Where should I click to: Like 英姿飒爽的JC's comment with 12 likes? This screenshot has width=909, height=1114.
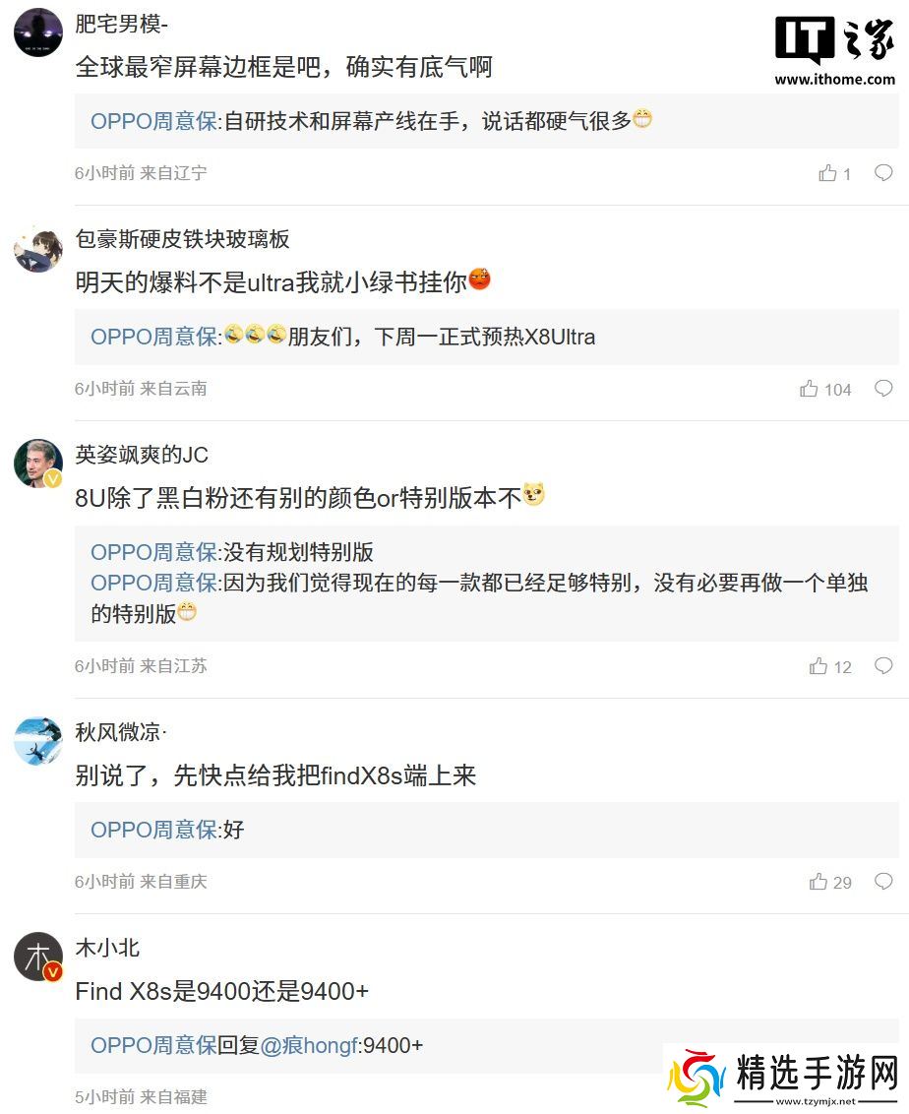(818, 667)
